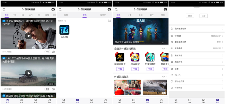Download the 2.1万次播放 video

pos(53,89)
